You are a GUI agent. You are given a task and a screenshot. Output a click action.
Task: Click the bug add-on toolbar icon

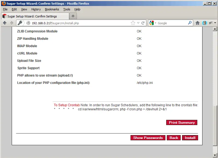click(211, 23)
